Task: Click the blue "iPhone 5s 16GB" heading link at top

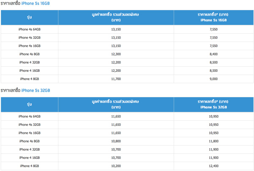Action: click(36, 3)
